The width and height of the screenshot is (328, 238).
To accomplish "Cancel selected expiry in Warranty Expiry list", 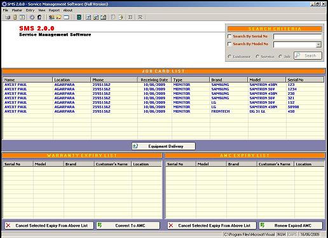I will tap(49, 225).
